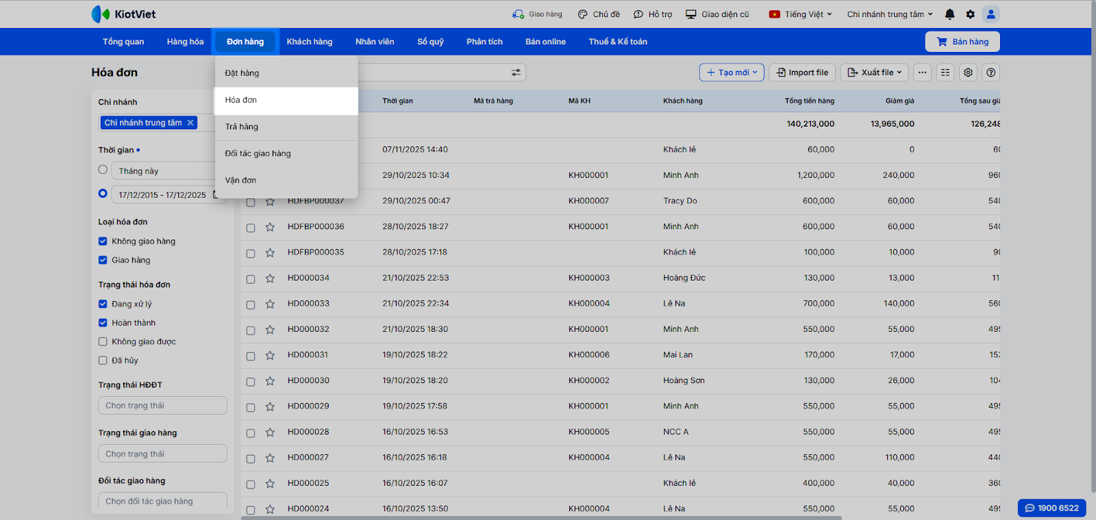Click the Bán hàng button
Viewport: 1096px width, 520px height.
962,42
